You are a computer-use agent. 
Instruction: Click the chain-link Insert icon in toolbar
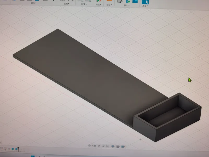(x=120, y=1)
